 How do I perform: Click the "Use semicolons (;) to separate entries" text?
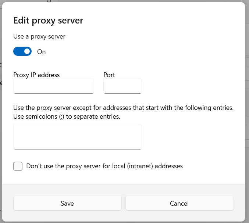click(x=67, y=116)
